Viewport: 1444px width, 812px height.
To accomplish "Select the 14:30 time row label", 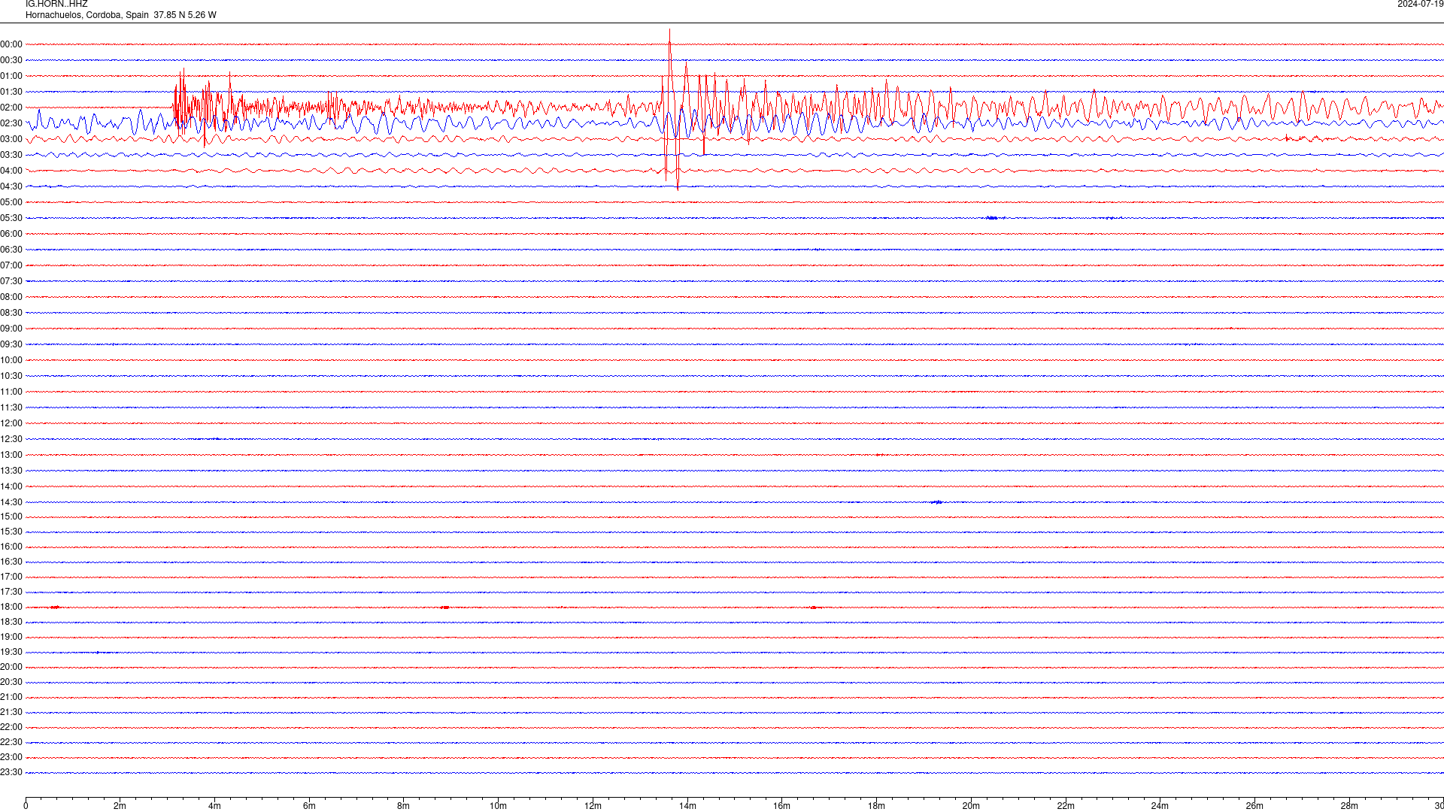I will 11,502.
